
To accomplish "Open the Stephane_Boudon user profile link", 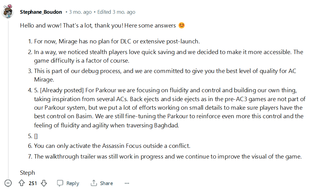I will click(41, 12).
